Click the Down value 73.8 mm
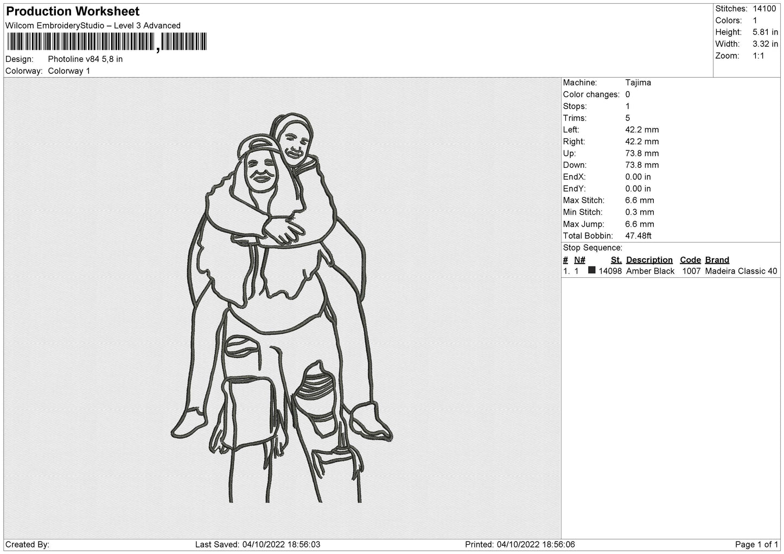The image size is (784, 554). tap(642, 165)
